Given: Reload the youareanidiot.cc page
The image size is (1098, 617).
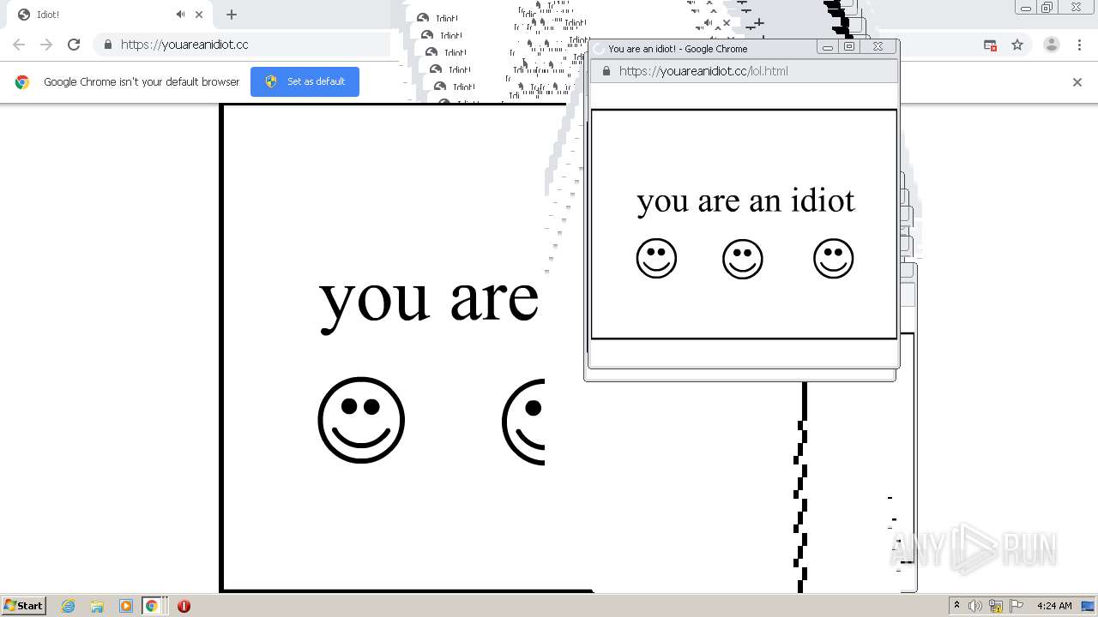Looking at the screenshot, I should pos(74,45).
